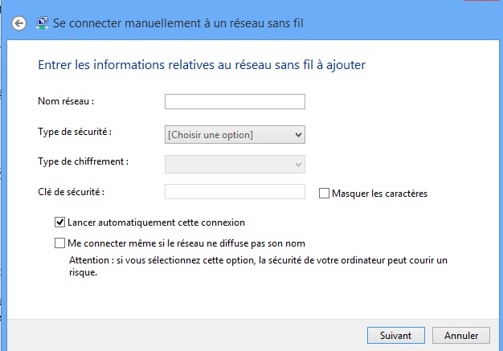Click the Suivant button
503x351 pixels.
tap(396, 335)
